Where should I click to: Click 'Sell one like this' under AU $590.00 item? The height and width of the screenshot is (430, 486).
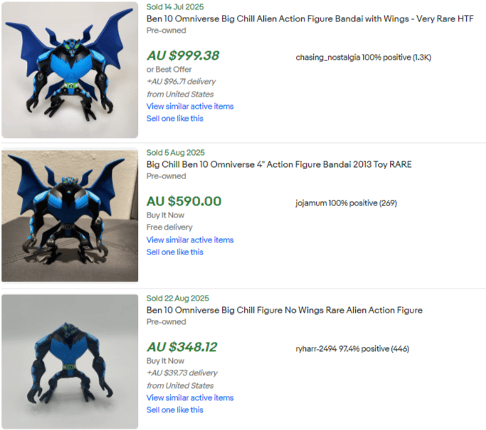click(x=175, y=252)
